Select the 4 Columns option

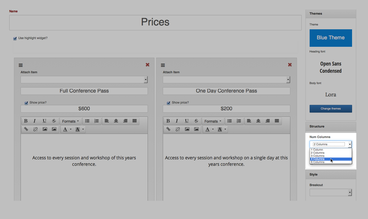331,159
